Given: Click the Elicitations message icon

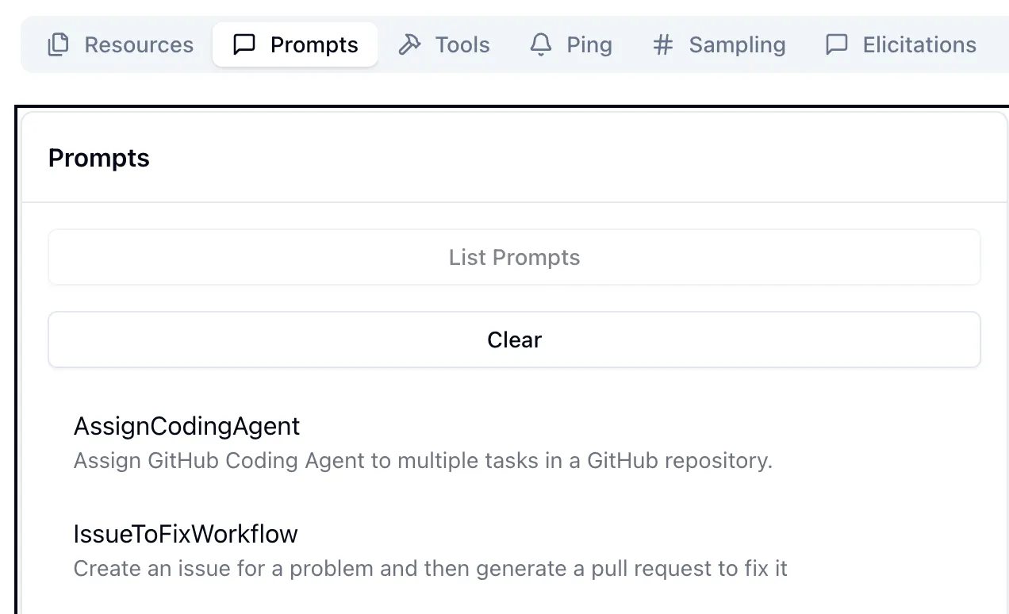Looking at the screenshot, I should coord(837,45).
